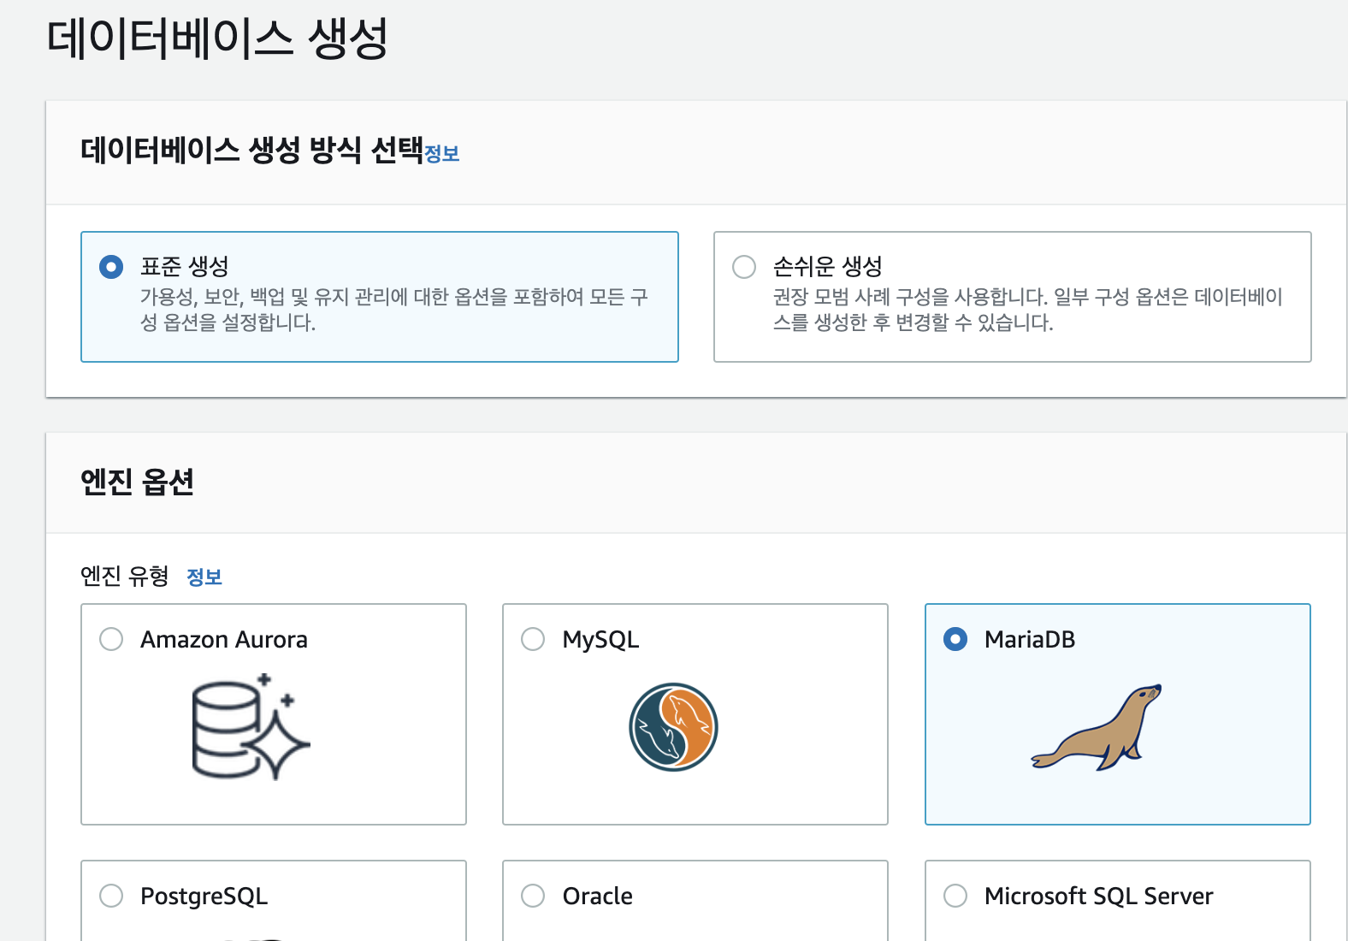This screenshot has height=941, width=1348.
Task: Click the MySQL label
Action: coord(600,640)
